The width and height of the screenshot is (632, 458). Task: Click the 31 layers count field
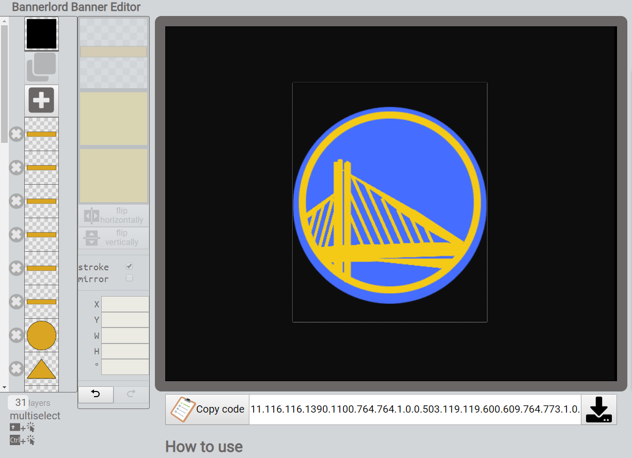pyautogui.click(x=19, y=403)
